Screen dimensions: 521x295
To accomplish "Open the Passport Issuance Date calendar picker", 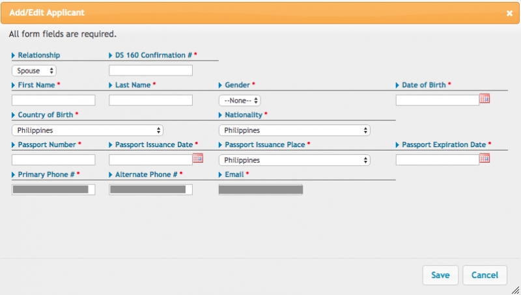I will (198, 158).
